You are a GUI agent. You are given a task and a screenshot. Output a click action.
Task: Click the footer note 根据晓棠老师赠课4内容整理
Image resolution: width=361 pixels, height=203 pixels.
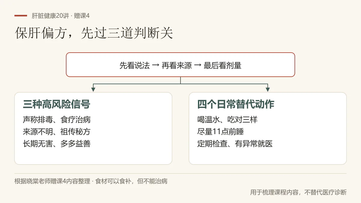pos(52,181)
